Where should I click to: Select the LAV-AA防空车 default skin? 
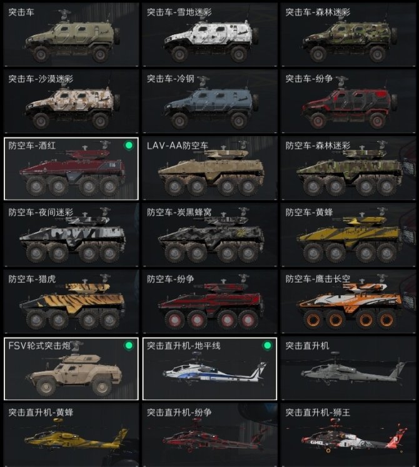pyautogui.click(x=209, y=169)
